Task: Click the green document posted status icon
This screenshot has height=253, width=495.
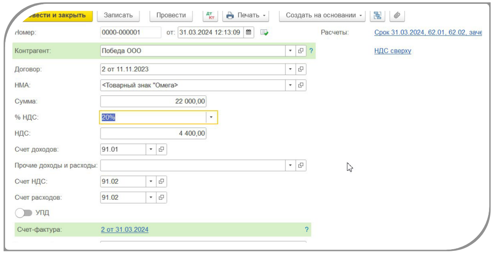Action: click(x=264, y=32)
